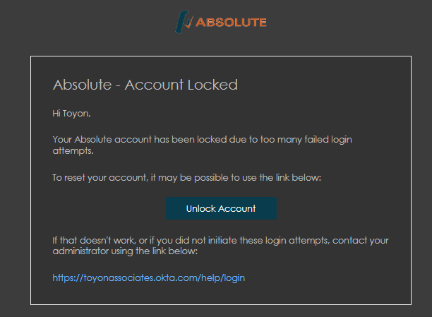Click the word 'Absolute' in the heading
The width and height of the screenshot is (432, 317).
[x=82, y=85]
